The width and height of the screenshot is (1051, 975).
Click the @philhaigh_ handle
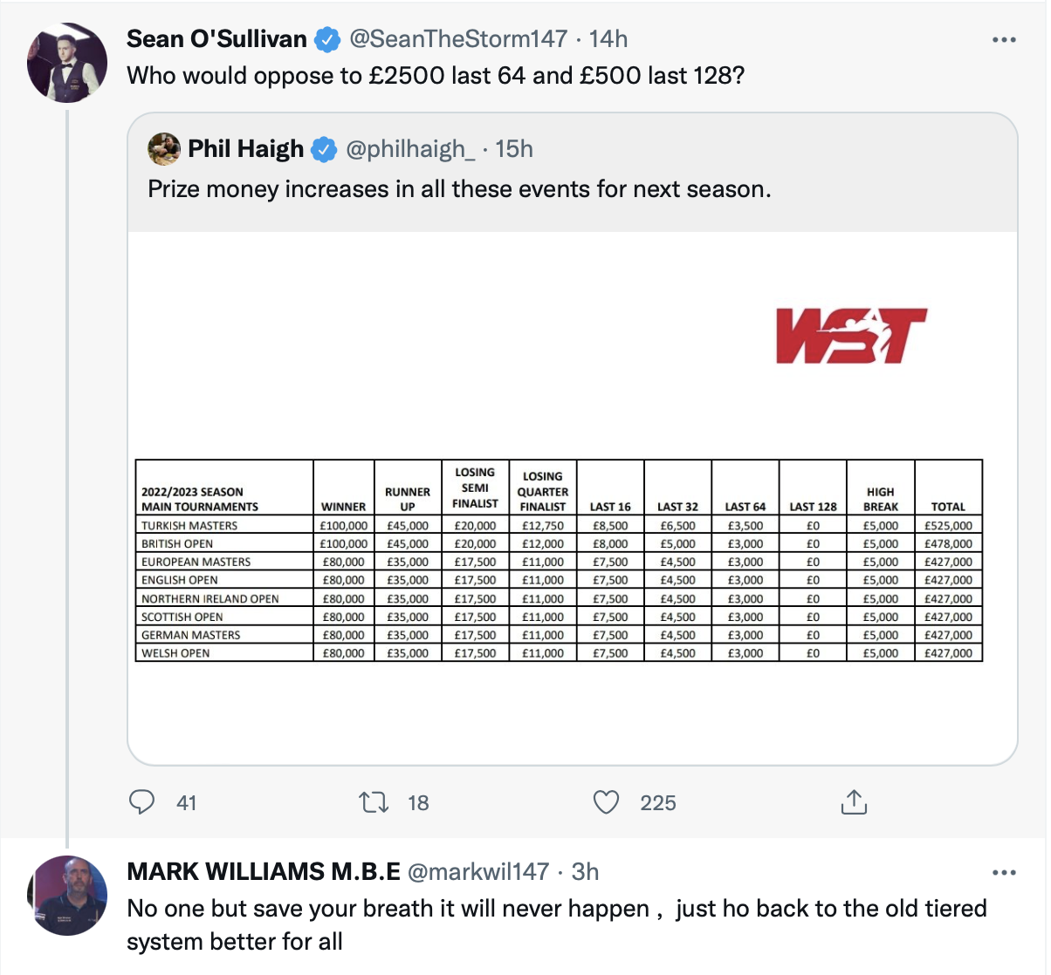tap(417, 148)
